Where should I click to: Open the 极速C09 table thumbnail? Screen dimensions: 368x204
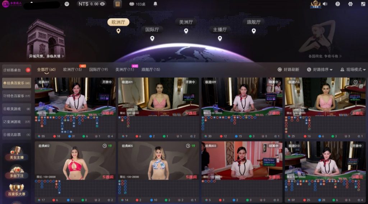[242, 96]
